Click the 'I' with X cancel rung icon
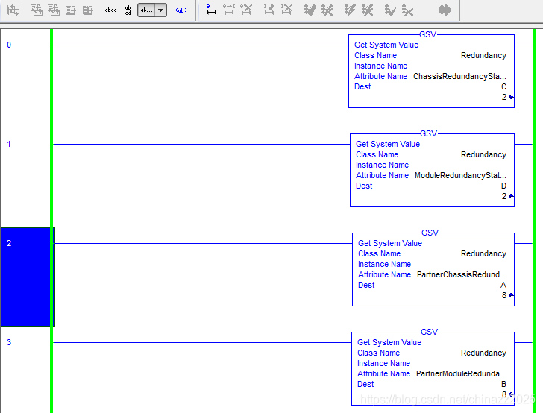 [x=286, y=10]
